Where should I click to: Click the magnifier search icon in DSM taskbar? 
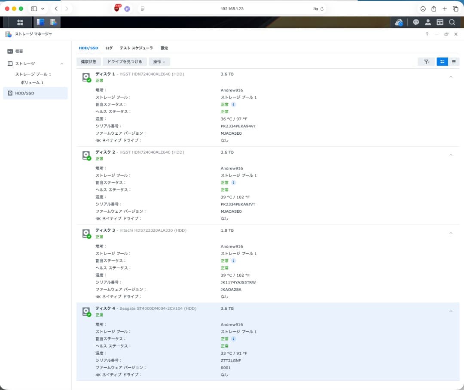point(452,22)
